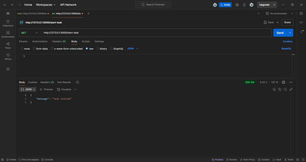Screen dimensions: 306x162
Task: Open the History sidebar panel
Action: click(8, 56)
